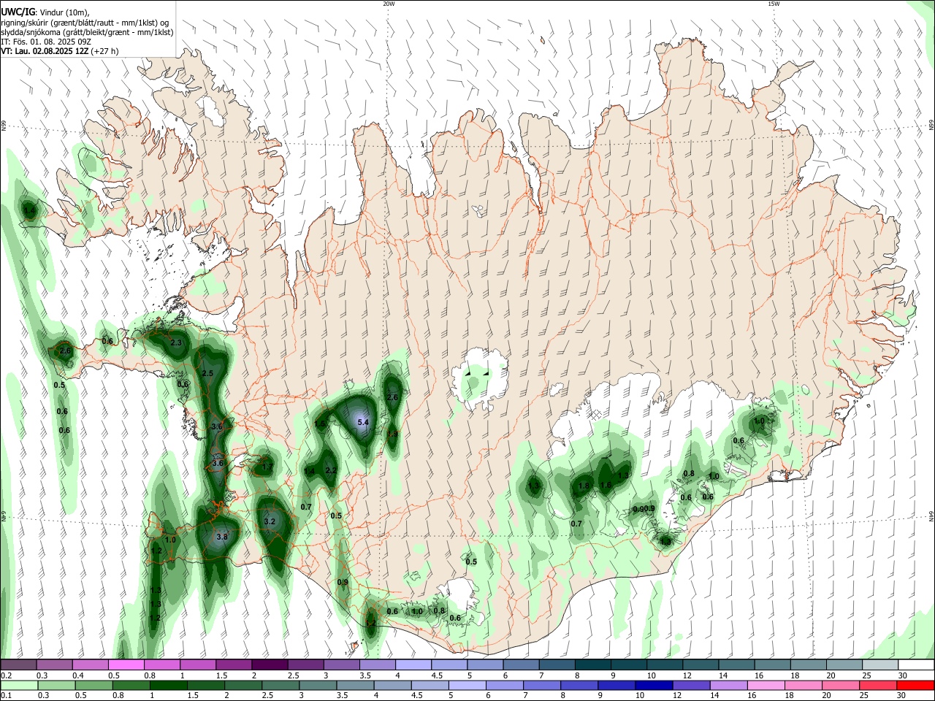Click the UWC/IG map title text
Image resolution: width=935 pixels, height=701 pixels.
point(18,12)
